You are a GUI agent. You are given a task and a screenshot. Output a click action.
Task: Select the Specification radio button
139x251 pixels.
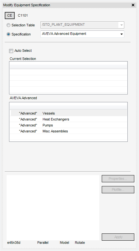point(8,35)
